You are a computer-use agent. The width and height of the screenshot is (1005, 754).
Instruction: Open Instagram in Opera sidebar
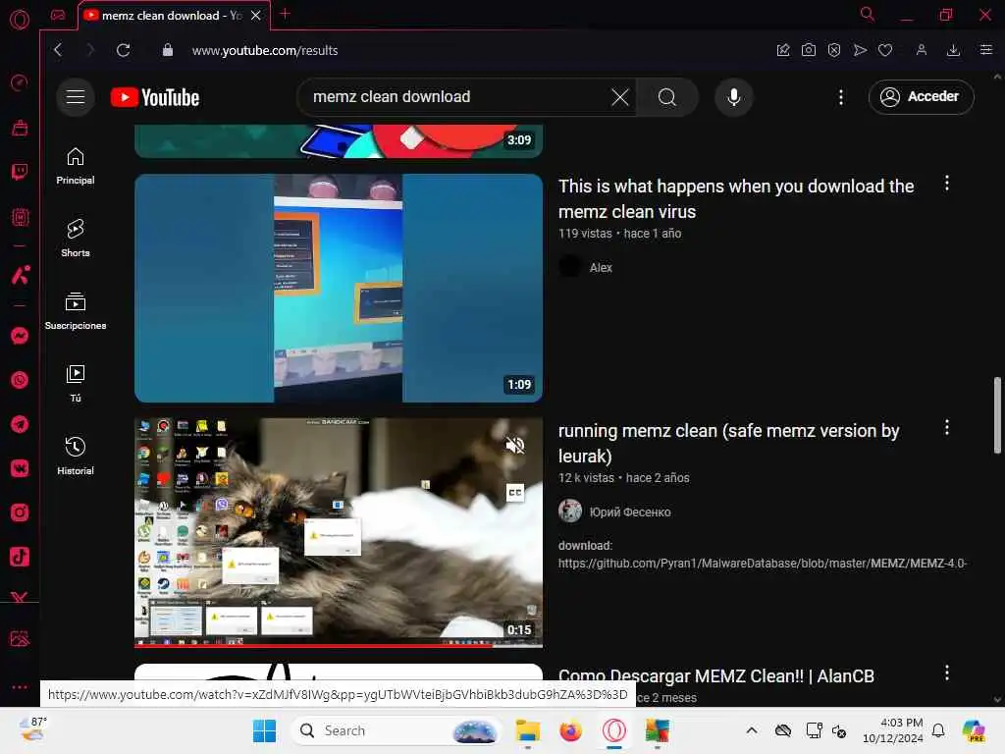click(x=20, y=512)
